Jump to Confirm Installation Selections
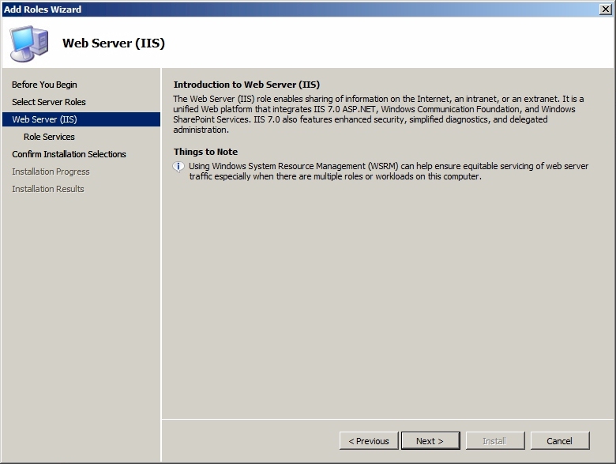This screenshot has height=464, width=616. point(69,154)
